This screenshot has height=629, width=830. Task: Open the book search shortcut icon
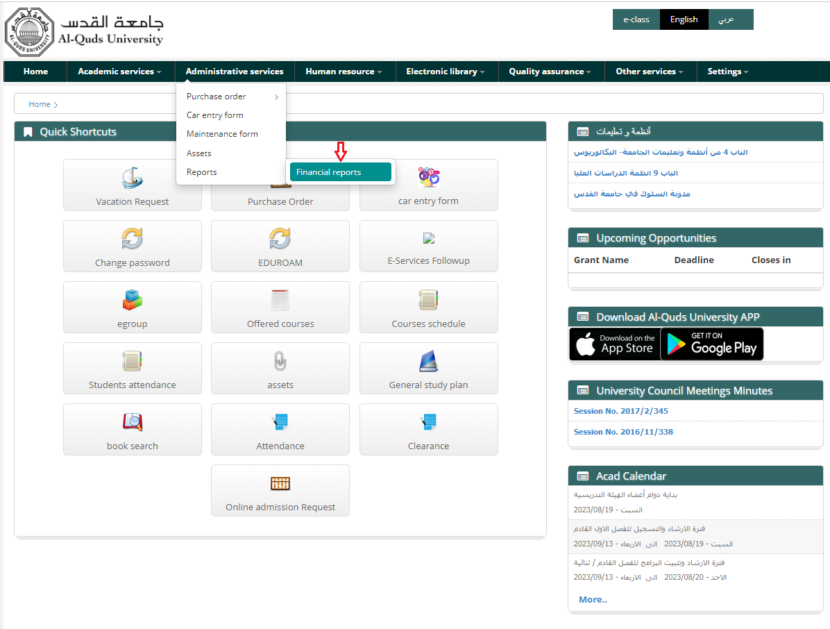[x=132, y=422]
